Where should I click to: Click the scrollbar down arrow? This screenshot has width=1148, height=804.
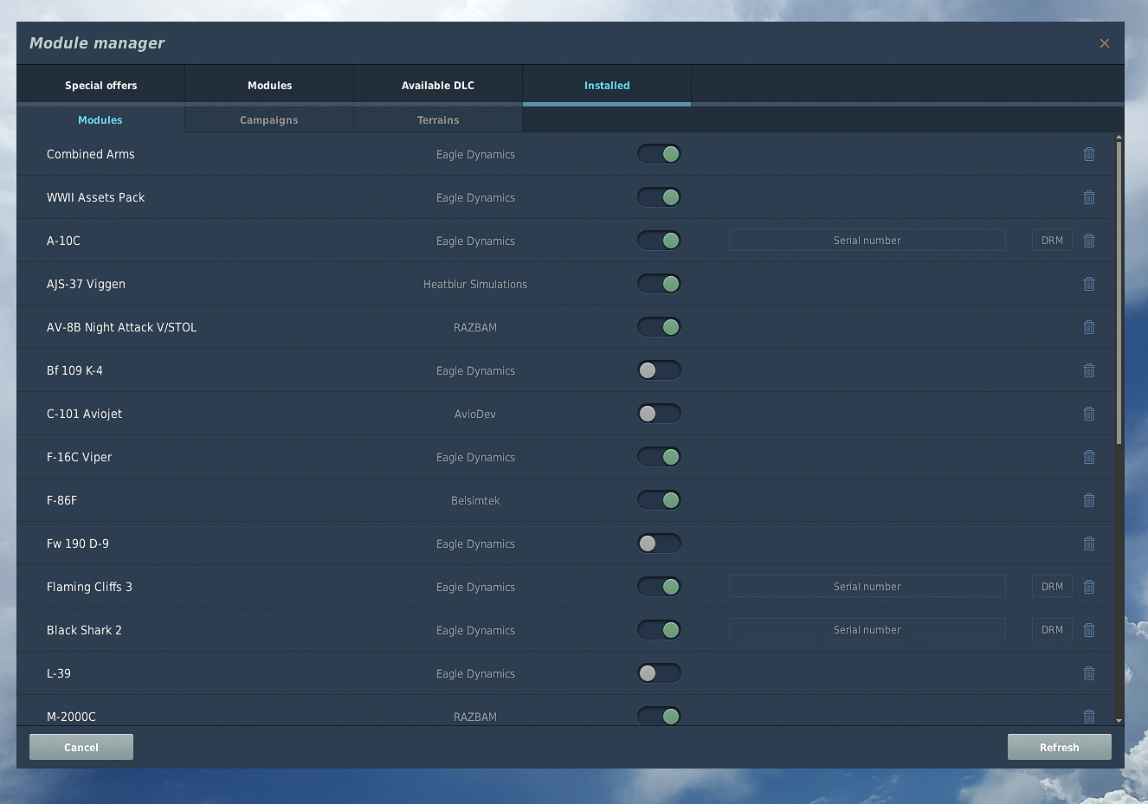[x=1119, y=720]
